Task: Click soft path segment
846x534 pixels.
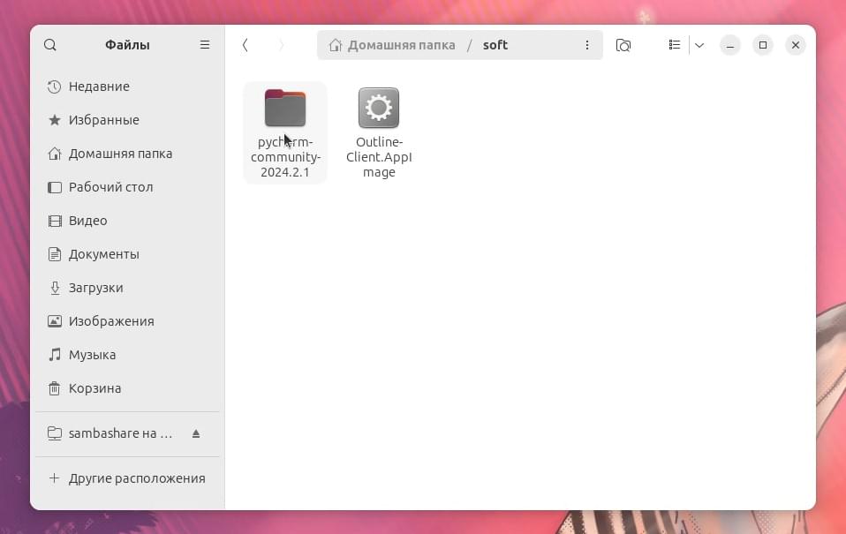Action: [495, 45]
